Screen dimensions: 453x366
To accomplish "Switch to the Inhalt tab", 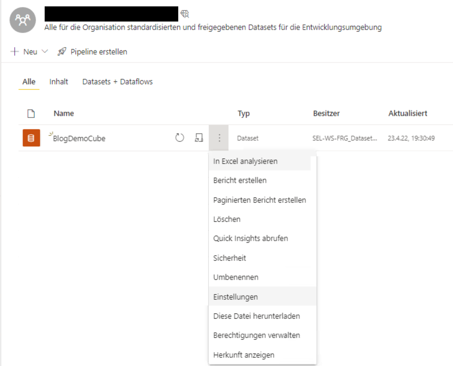I will click(59, 82).
